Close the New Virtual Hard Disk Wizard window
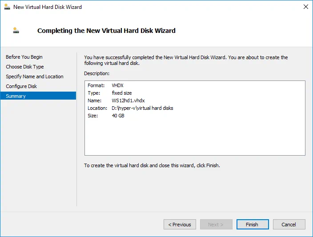This screenshot has height=237, width=313. click(305, 7)
